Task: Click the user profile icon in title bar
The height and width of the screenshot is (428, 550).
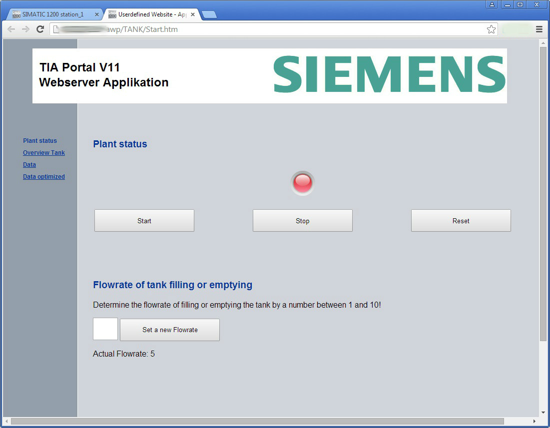Action: pyautogui.click(x=492, y=4)
